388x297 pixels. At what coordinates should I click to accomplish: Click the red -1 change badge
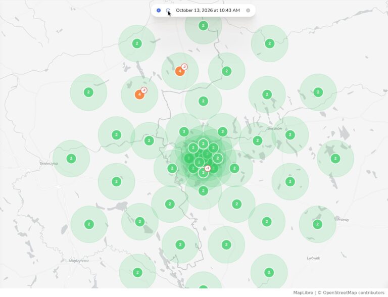[208, 168]
